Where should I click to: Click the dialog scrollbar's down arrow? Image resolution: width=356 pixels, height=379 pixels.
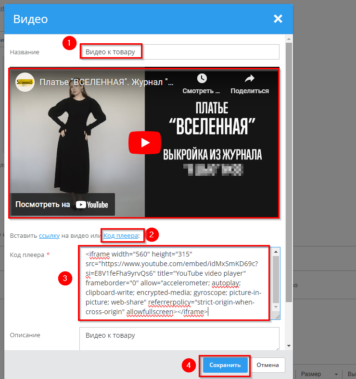pyautogui.click(x=289, y=345)
